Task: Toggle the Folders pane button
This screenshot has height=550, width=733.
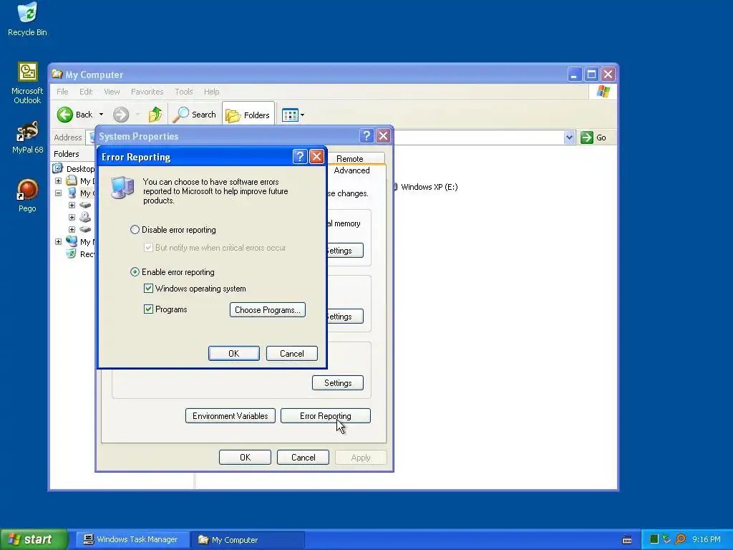Action: (x=248, y=115)
